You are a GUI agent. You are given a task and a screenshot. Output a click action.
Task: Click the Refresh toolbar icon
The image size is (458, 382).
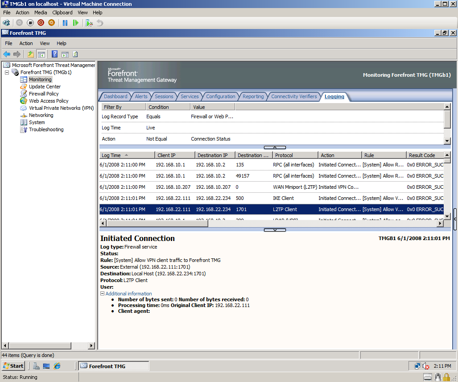click(x=75, y=54)
